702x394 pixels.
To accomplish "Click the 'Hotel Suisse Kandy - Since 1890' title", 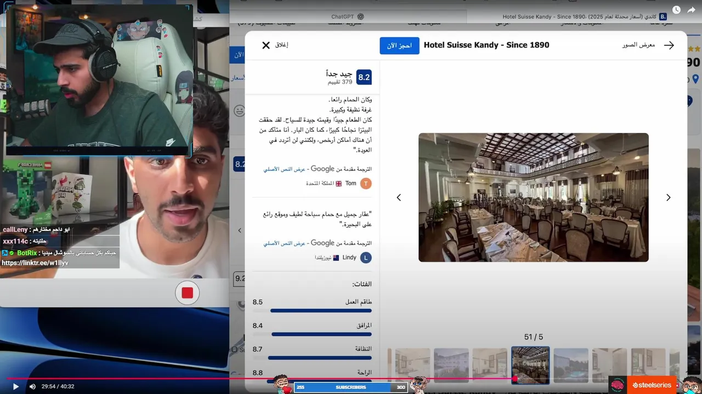I will (x=486, y=45).
